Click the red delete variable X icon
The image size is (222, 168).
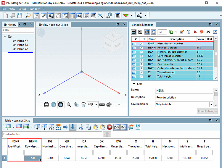pyautogui.click(x=195, y=32)
